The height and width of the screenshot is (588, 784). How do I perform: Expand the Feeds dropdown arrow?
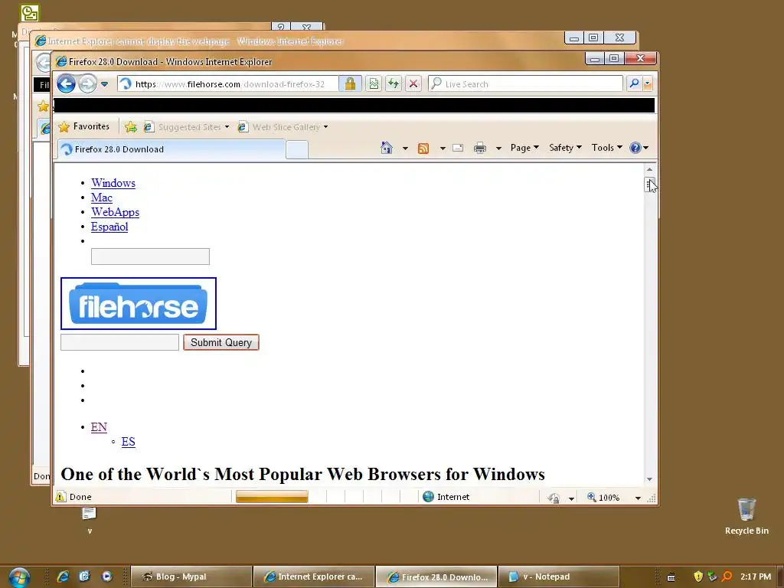point(443,148)
